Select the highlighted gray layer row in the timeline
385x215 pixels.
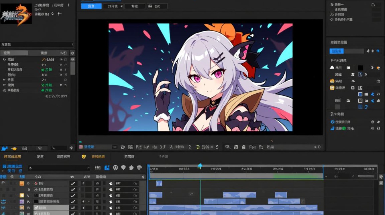51,208
